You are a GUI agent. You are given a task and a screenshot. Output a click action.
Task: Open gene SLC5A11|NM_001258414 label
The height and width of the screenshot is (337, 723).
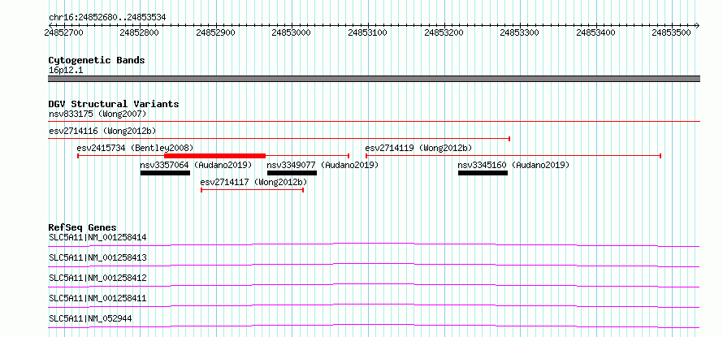click(97, 238)
